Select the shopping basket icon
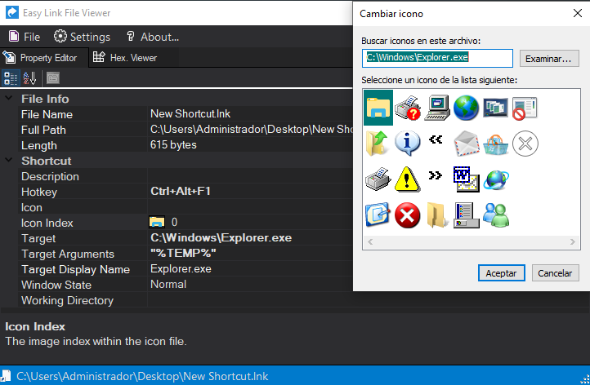This screenshot has width=590, height=385. coord(495,144)
